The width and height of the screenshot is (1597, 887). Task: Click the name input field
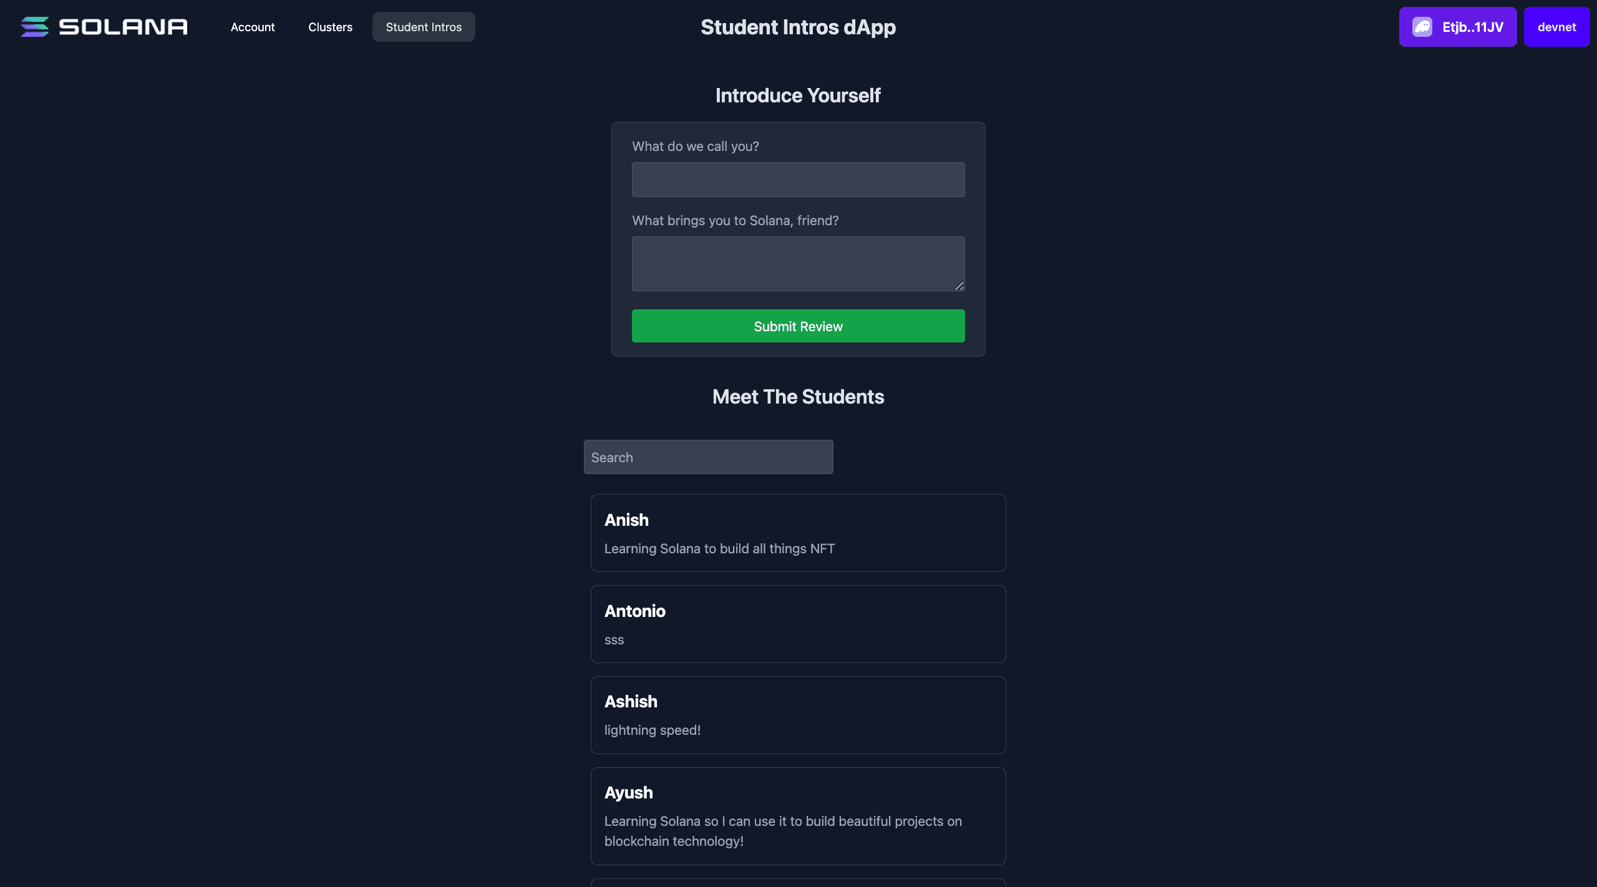coord(798,179)
